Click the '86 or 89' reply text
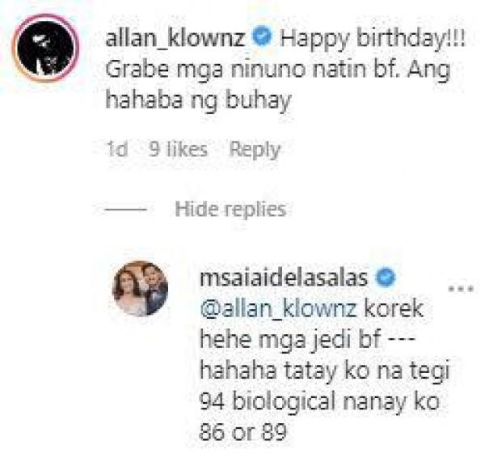This screenshot has height=458, width=485. click(x=242, y=432)
